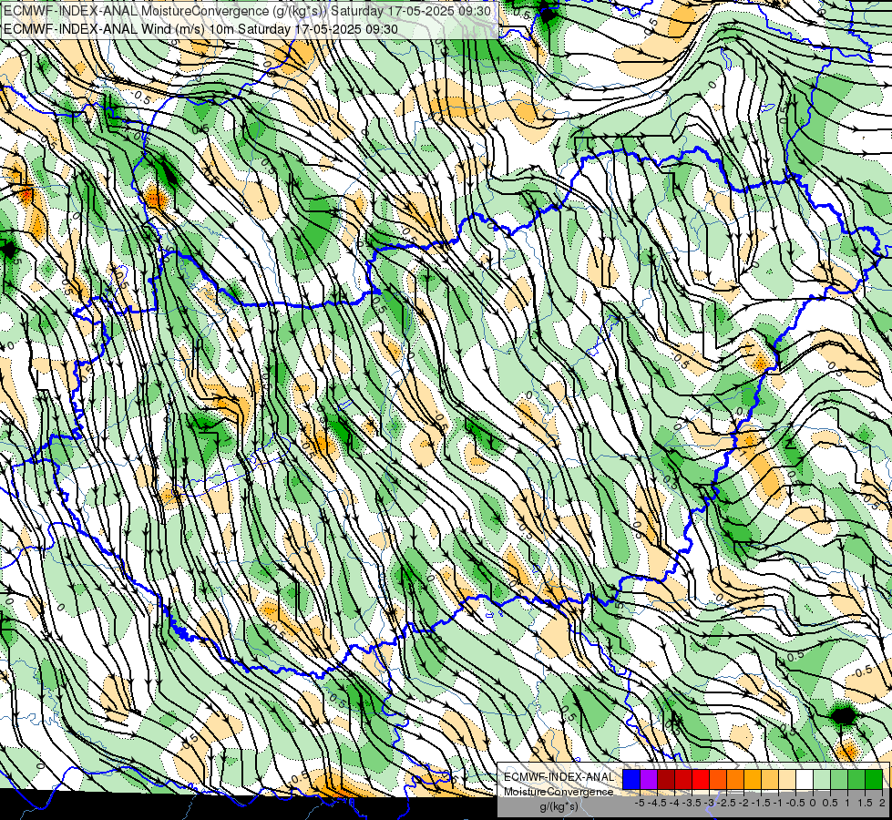Click the MoistureConvergence title line at top
Image resolution: width=892 pixels, height=820 pixels.
tap(248, 11)
